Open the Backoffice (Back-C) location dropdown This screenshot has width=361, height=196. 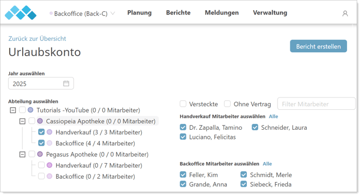(x=82, y=13)
